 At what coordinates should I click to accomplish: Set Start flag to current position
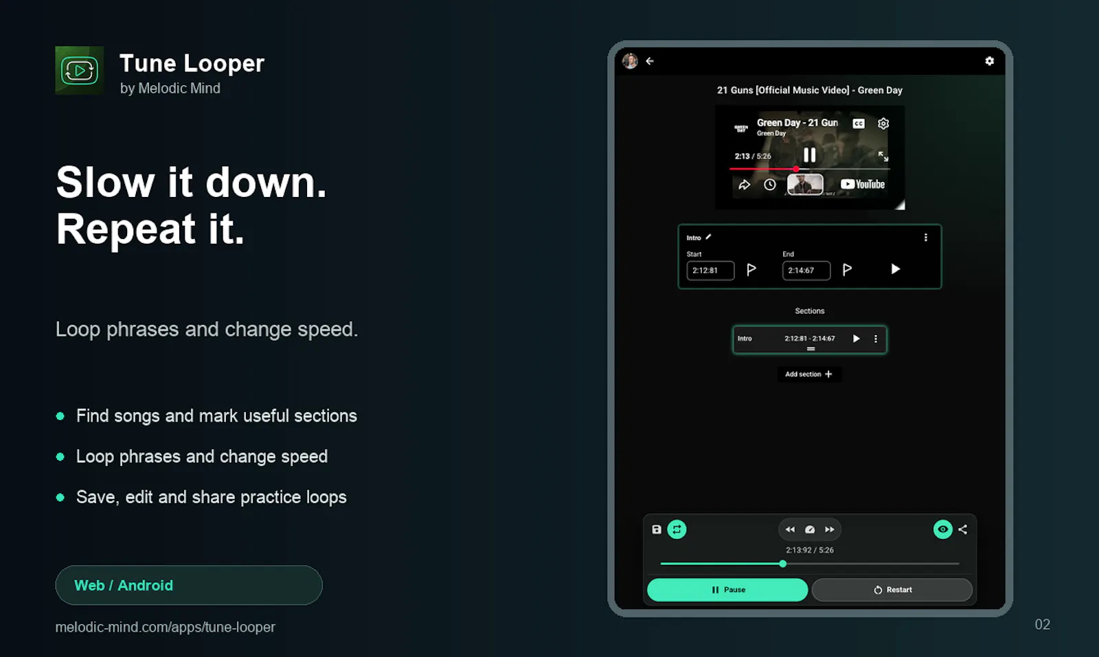751,270
